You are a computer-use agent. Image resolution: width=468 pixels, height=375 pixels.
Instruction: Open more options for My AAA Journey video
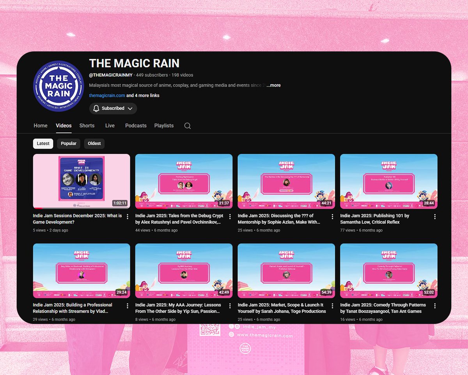pos(230,306)
